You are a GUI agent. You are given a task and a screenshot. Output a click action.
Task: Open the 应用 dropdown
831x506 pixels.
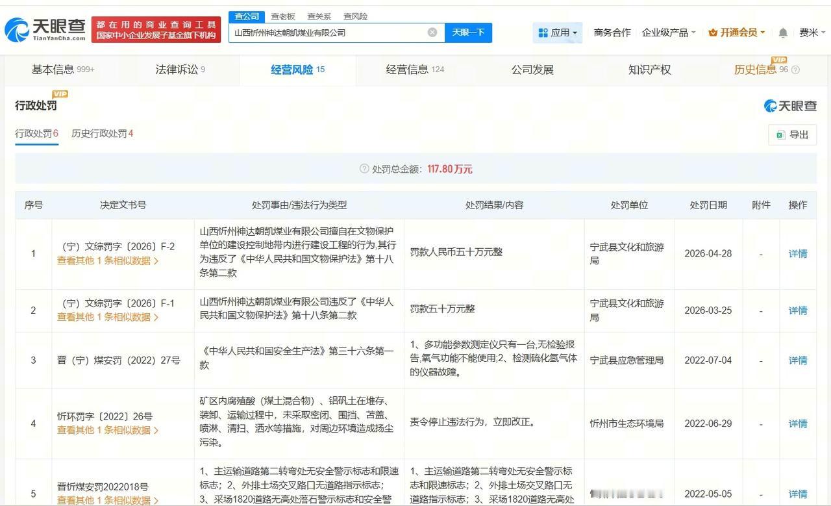[558, 32]
